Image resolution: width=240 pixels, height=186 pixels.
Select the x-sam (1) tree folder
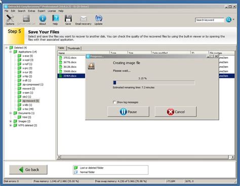[28, 93]
